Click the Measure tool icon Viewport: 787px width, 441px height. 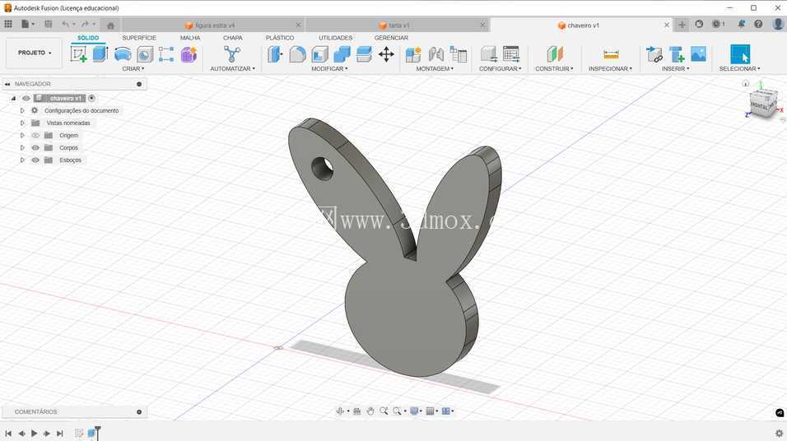click(611, 54)
